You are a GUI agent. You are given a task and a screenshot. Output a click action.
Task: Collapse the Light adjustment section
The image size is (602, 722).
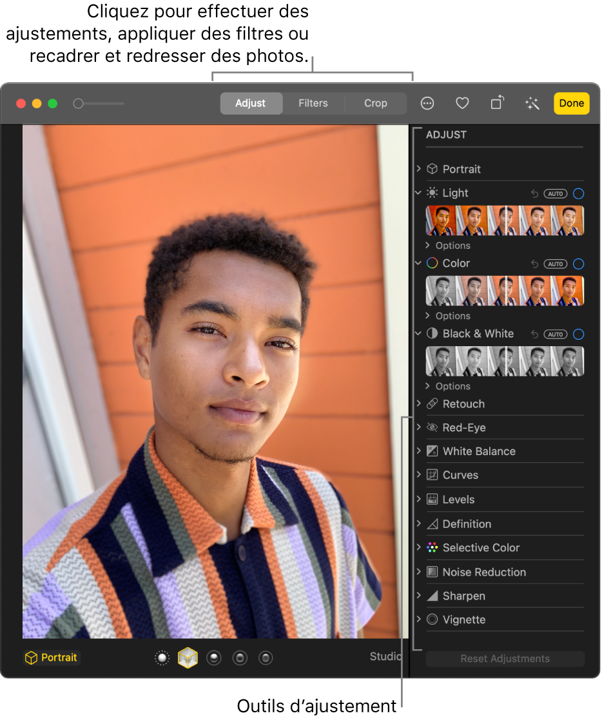418,193
